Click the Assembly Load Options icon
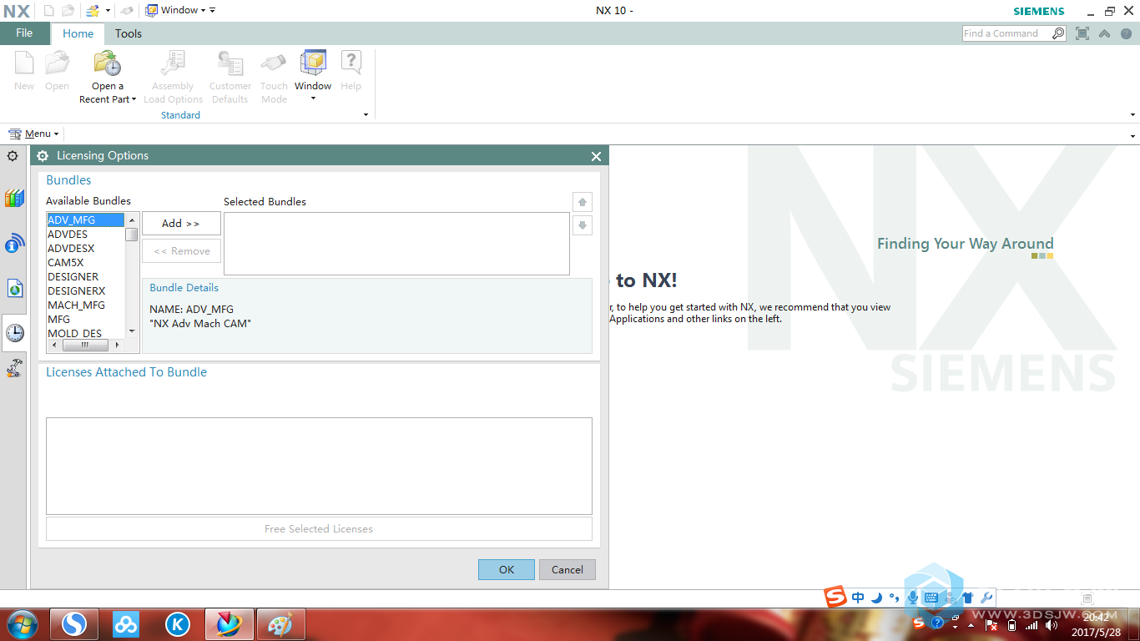Image resolution: width=1140 pixels, height=641 pixels. pos(173,63)
